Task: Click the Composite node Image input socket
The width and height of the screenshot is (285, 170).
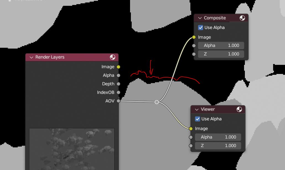Action: [x=194, y=37]
